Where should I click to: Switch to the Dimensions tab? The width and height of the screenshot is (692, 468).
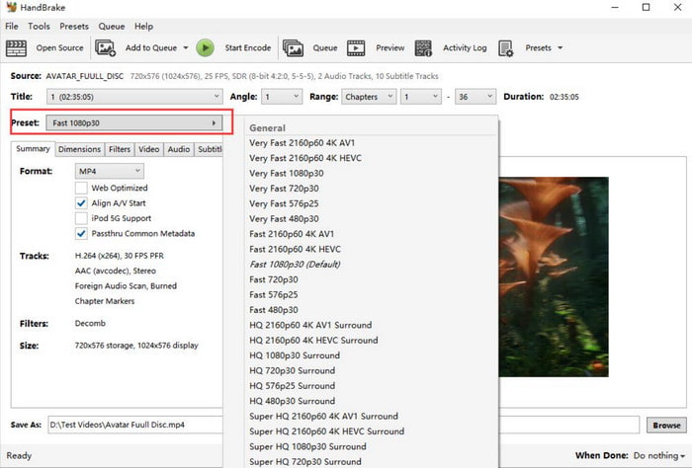(79, 149)
